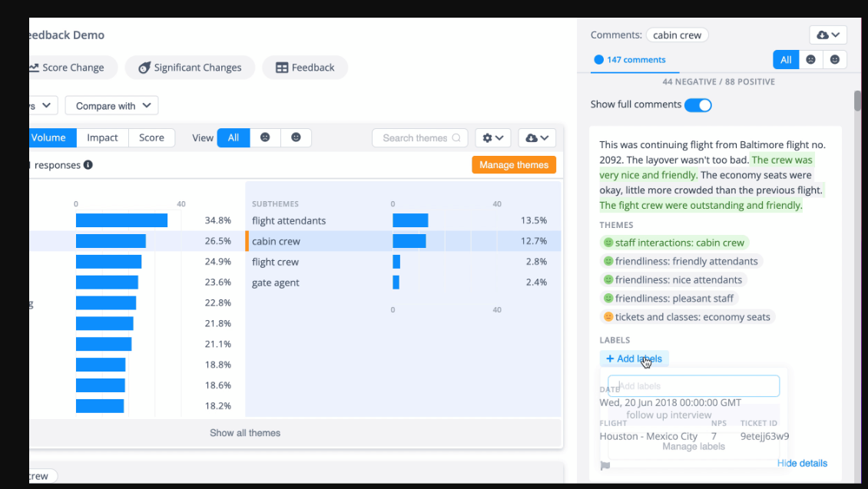Screen dimensions: 868x489
Task: Click the cabin crew subtheme bar
Action: 409,241
